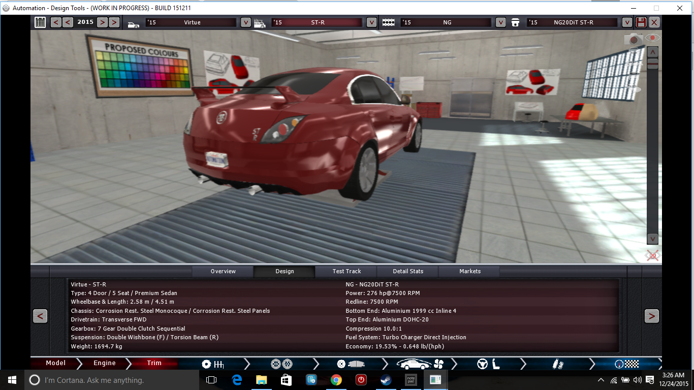Viewport: 694px width, 390px height.
Task: Open Google Chrome from the taskbar
Action: (336, 380)
